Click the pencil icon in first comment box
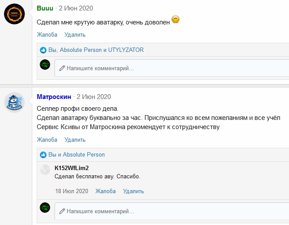289x225 pixels. pos(62,68)
